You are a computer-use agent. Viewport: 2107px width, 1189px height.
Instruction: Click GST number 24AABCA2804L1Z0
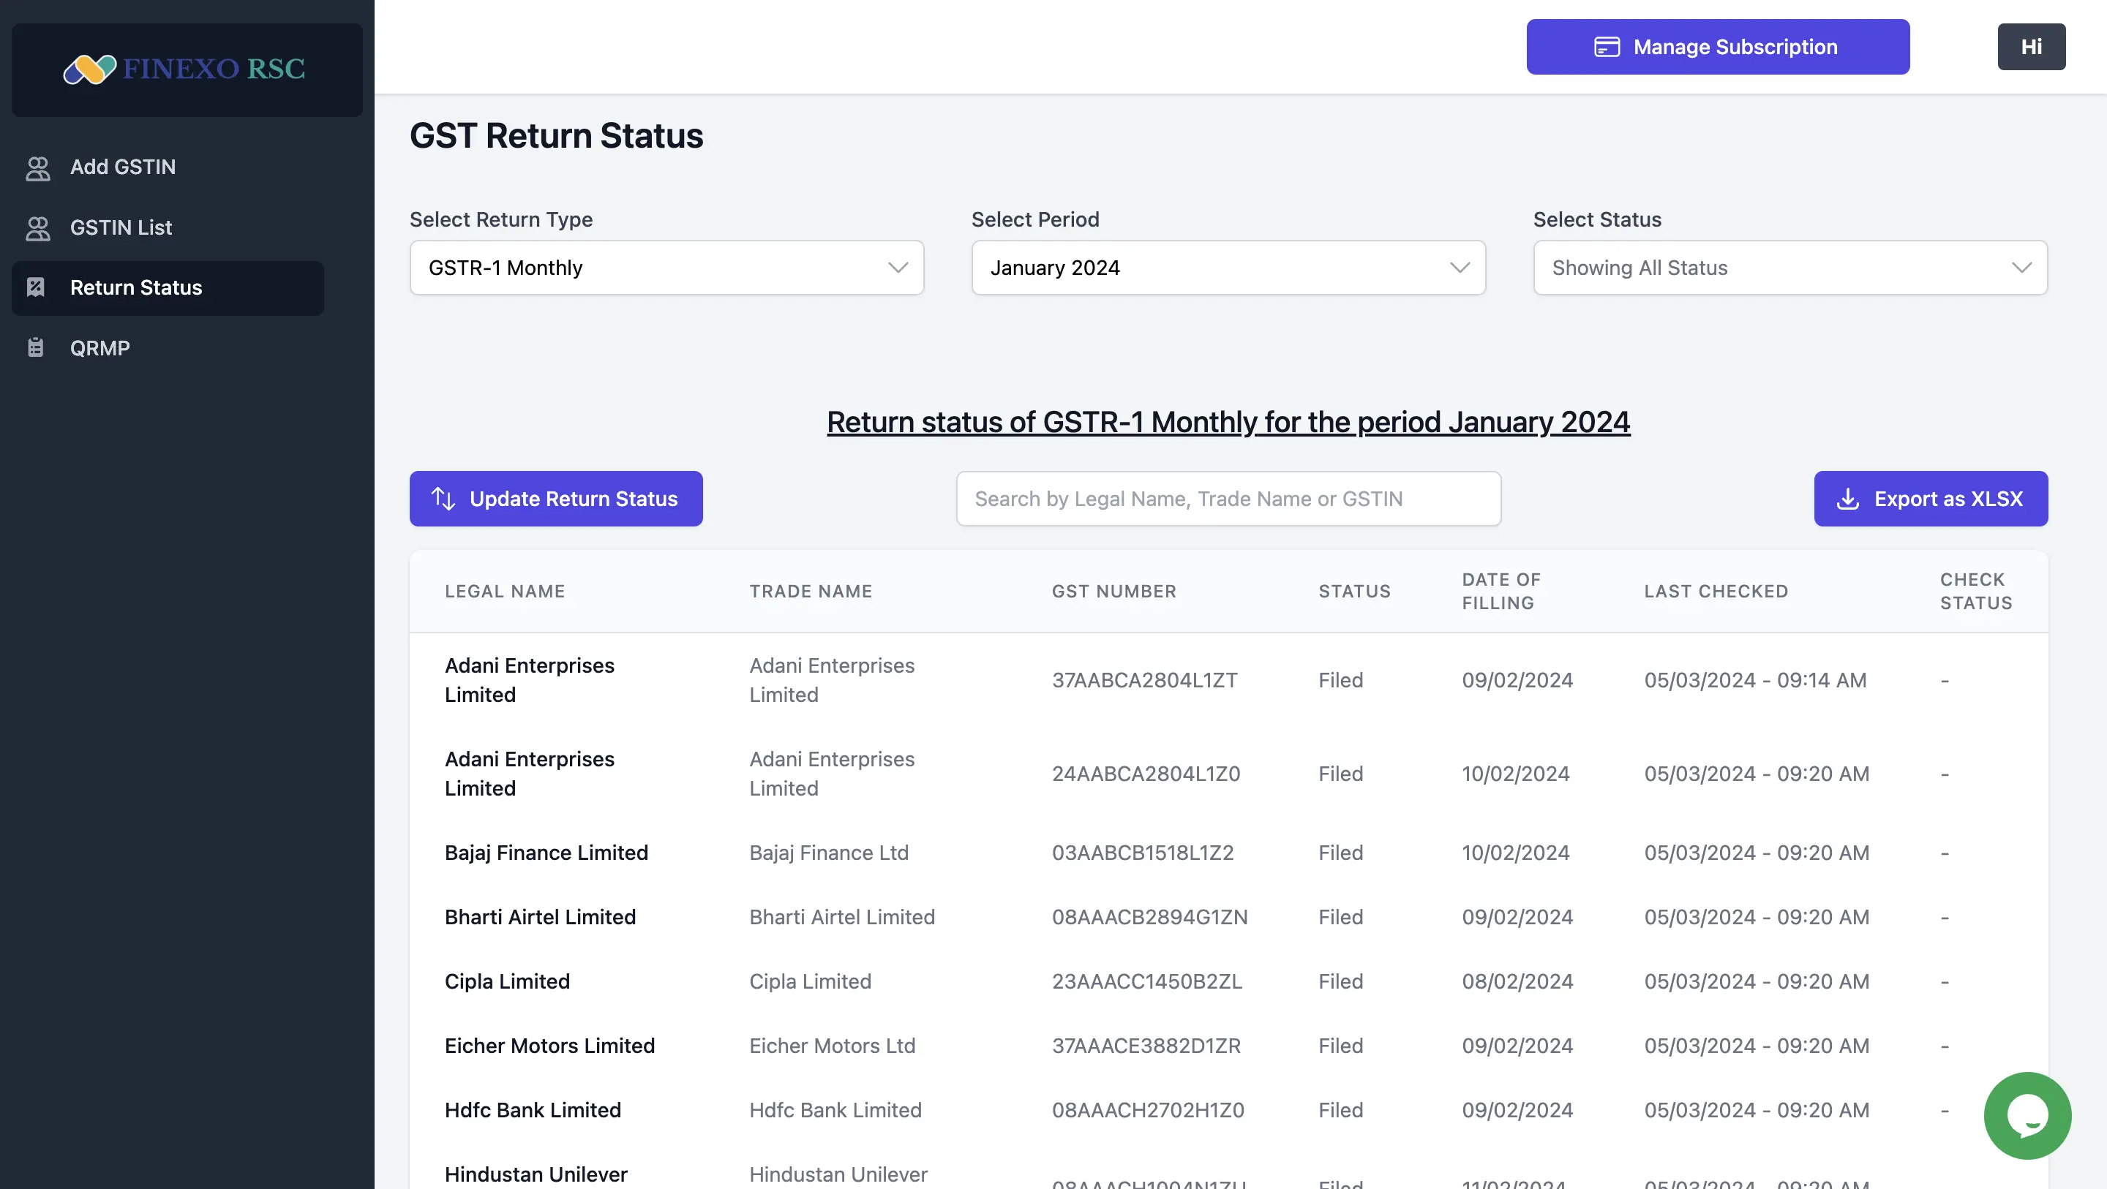point(1146,774)
